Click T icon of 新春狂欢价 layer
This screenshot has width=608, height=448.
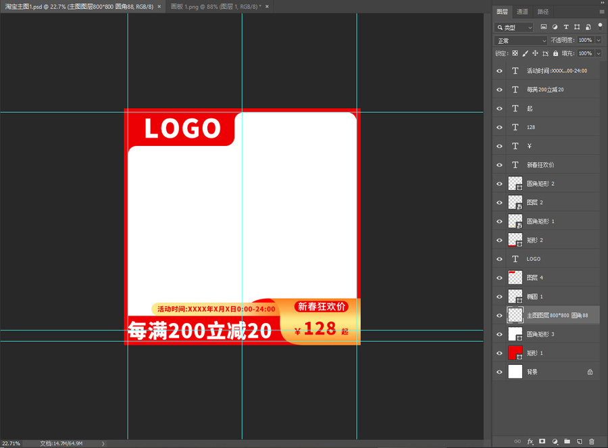(x=515, y=165)
